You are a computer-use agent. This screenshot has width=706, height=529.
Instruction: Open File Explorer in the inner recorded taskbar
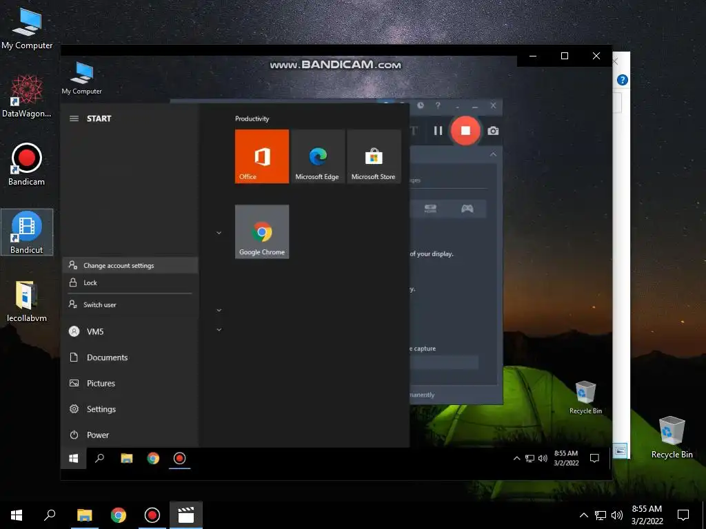(127, 458)
